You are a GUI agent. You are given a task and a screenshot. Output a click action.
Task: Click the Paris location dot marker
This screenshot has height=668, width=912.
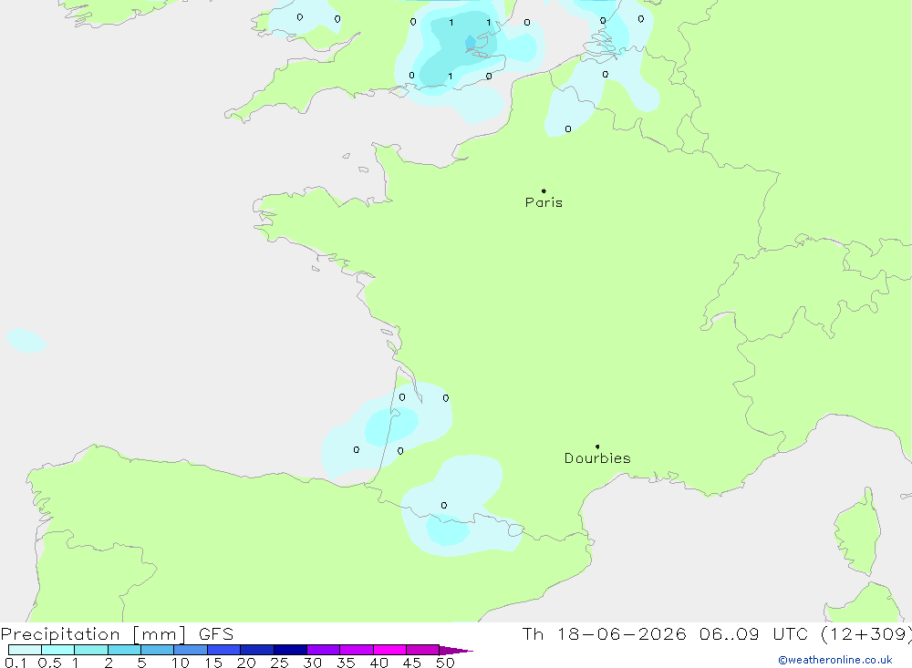point(544,190)
